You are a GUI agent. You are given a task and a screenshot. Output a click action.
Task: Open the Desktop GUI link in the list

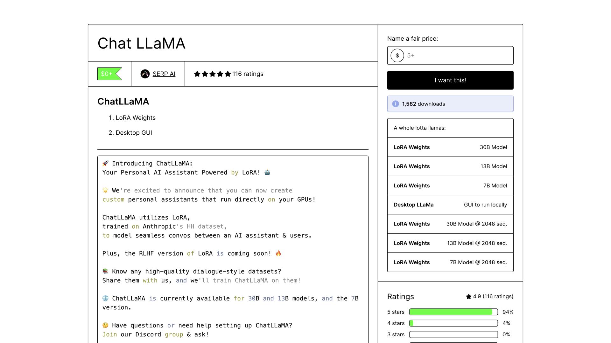click(134, 133)
